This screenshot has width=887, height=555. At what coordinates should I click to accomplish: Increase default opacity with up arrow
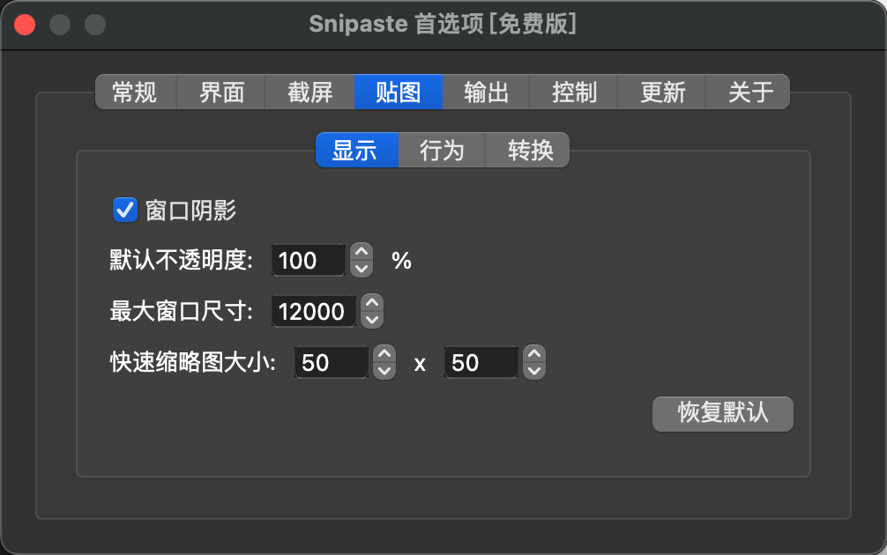coord(362,253)
